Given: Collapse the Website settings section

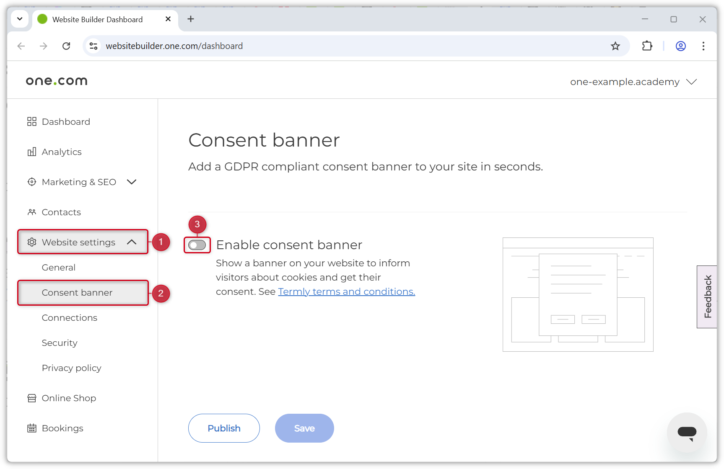Looking at the screenshot, I should (x=132, y=242).
